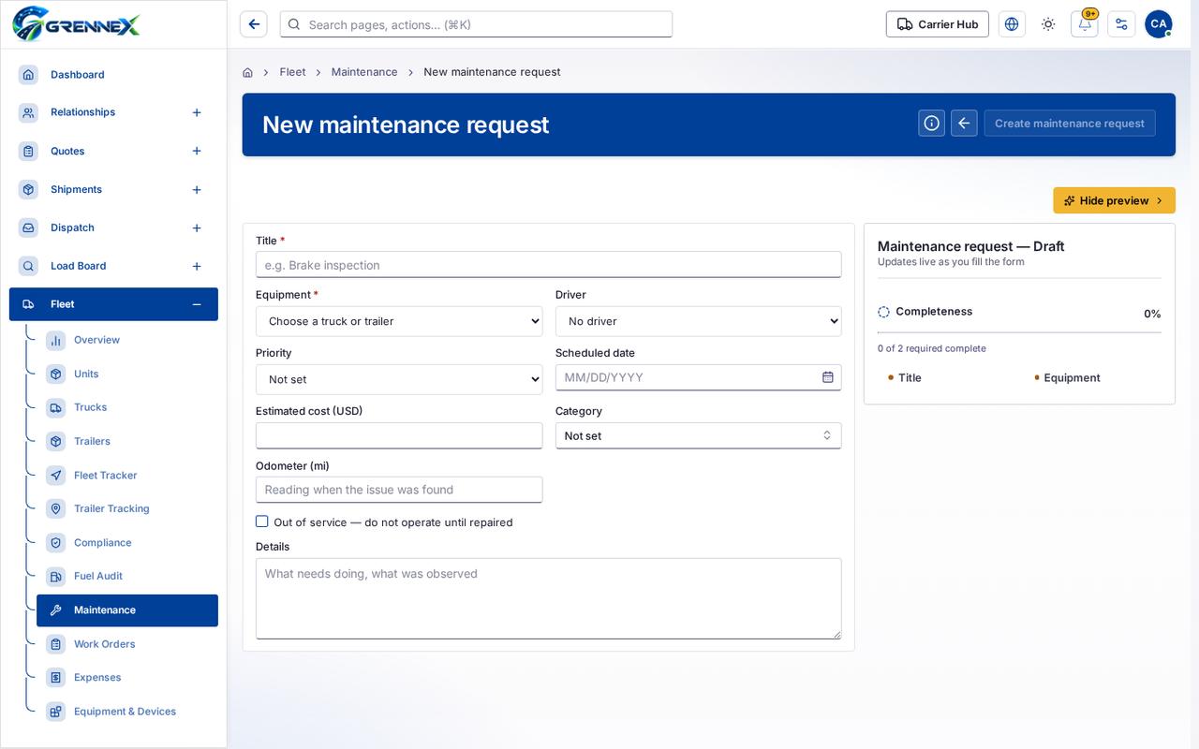Image resolution: width=1199 pixels, height=749 pixels.
Task: Open the Equipment dropdown
Action: [399, 321]
